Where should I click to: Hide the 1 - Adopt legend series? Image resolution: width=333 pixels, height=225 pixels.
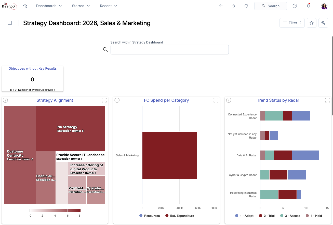pos(244,216)
